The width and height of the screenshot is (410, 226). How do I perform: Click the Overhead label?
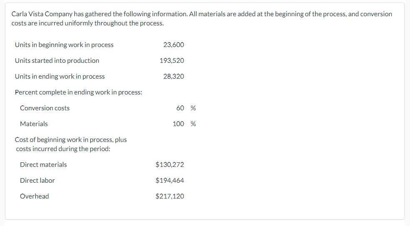click(35, 196)
